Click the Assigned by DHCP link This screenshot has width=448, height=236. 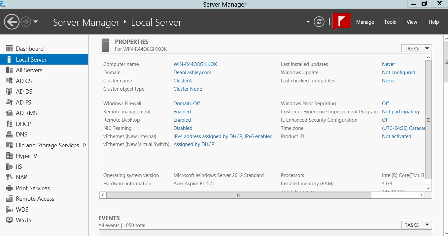[194, 144]
